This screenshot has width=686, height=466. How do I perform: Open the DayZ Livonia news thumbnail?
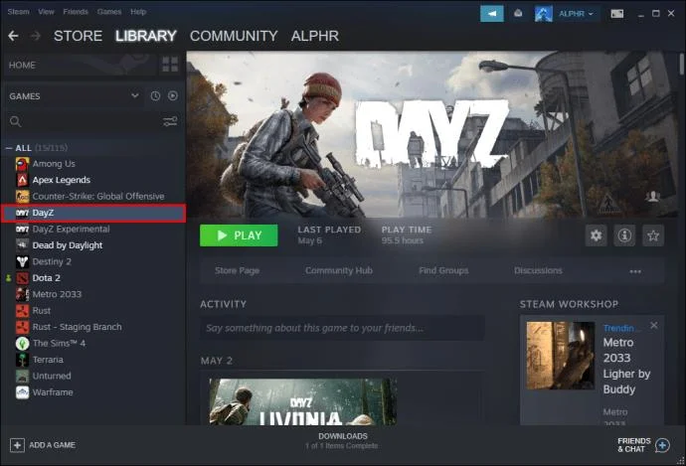(x=303, y=401)
